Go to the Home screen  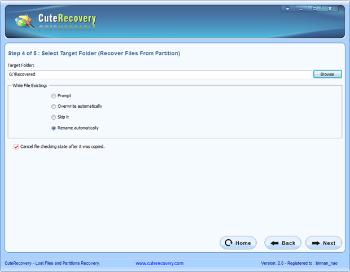coord(238,243)
